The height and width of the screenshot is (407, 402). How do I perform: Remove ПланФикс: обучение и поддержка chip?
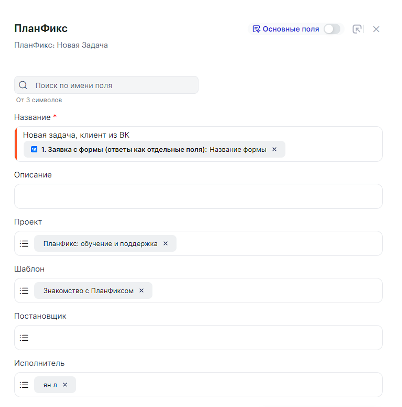coord(165,243)
